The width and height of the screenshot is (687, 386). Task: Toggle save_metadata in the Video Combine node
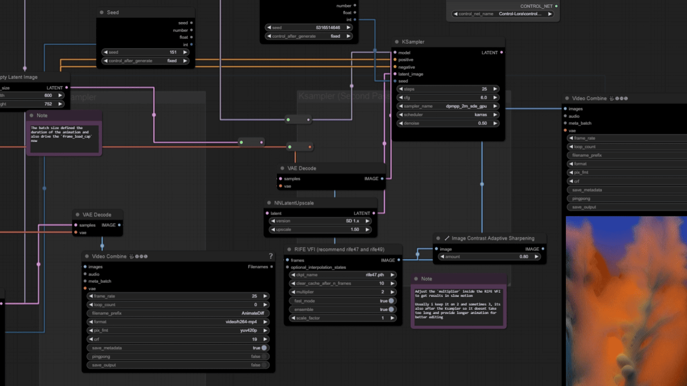(264, 348)
